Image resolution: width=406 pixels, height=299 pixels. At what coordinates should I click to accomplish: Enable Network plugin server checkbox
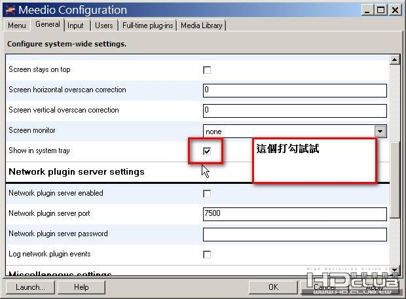point(207,194)
